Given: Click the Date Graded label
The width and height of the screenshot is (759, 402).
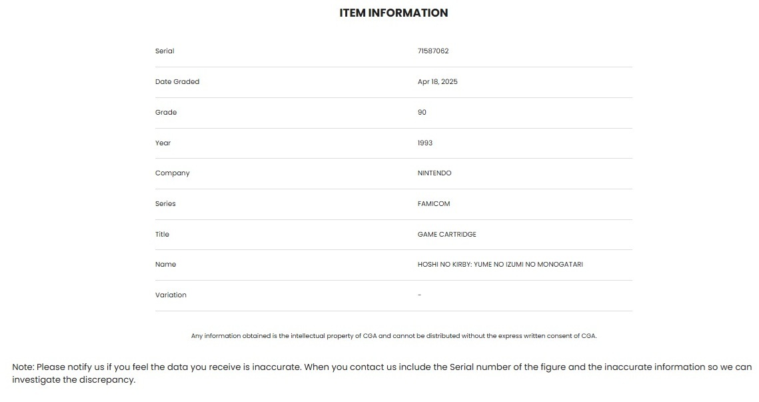Looking at the screenshot, I should [177, 82].
